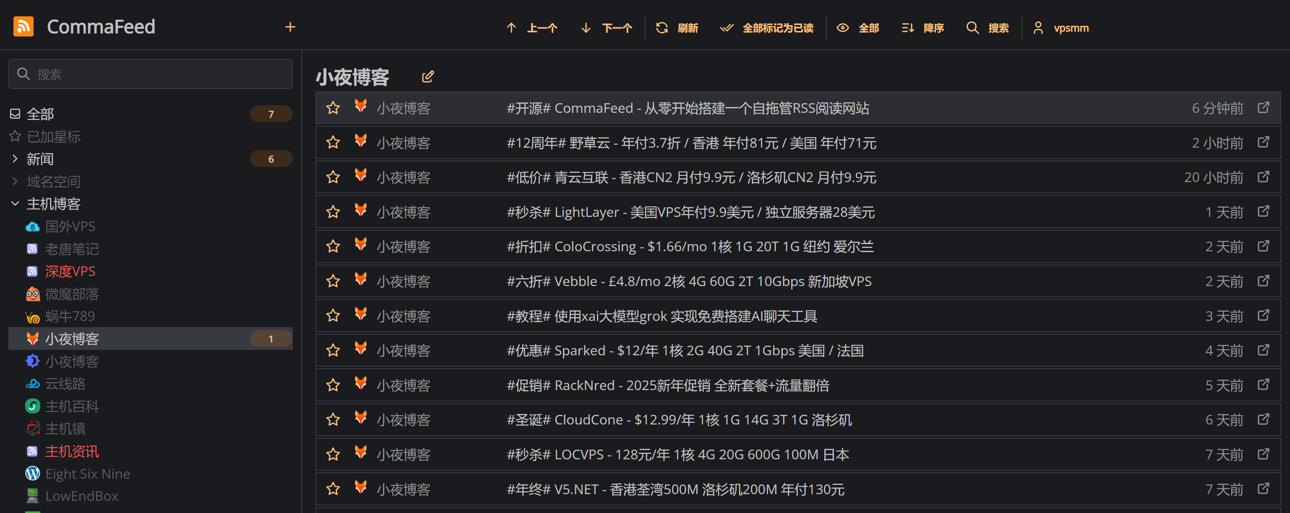Read #教程# 使用xai大模型grok entry

click(662, 316)
